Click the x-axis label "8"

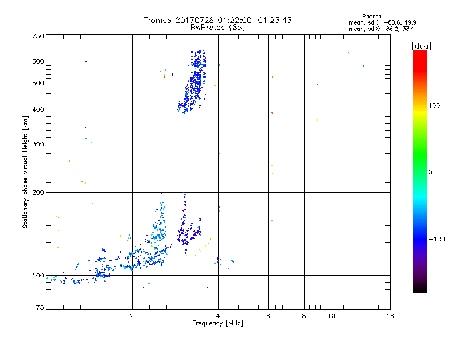coord(304,316)
